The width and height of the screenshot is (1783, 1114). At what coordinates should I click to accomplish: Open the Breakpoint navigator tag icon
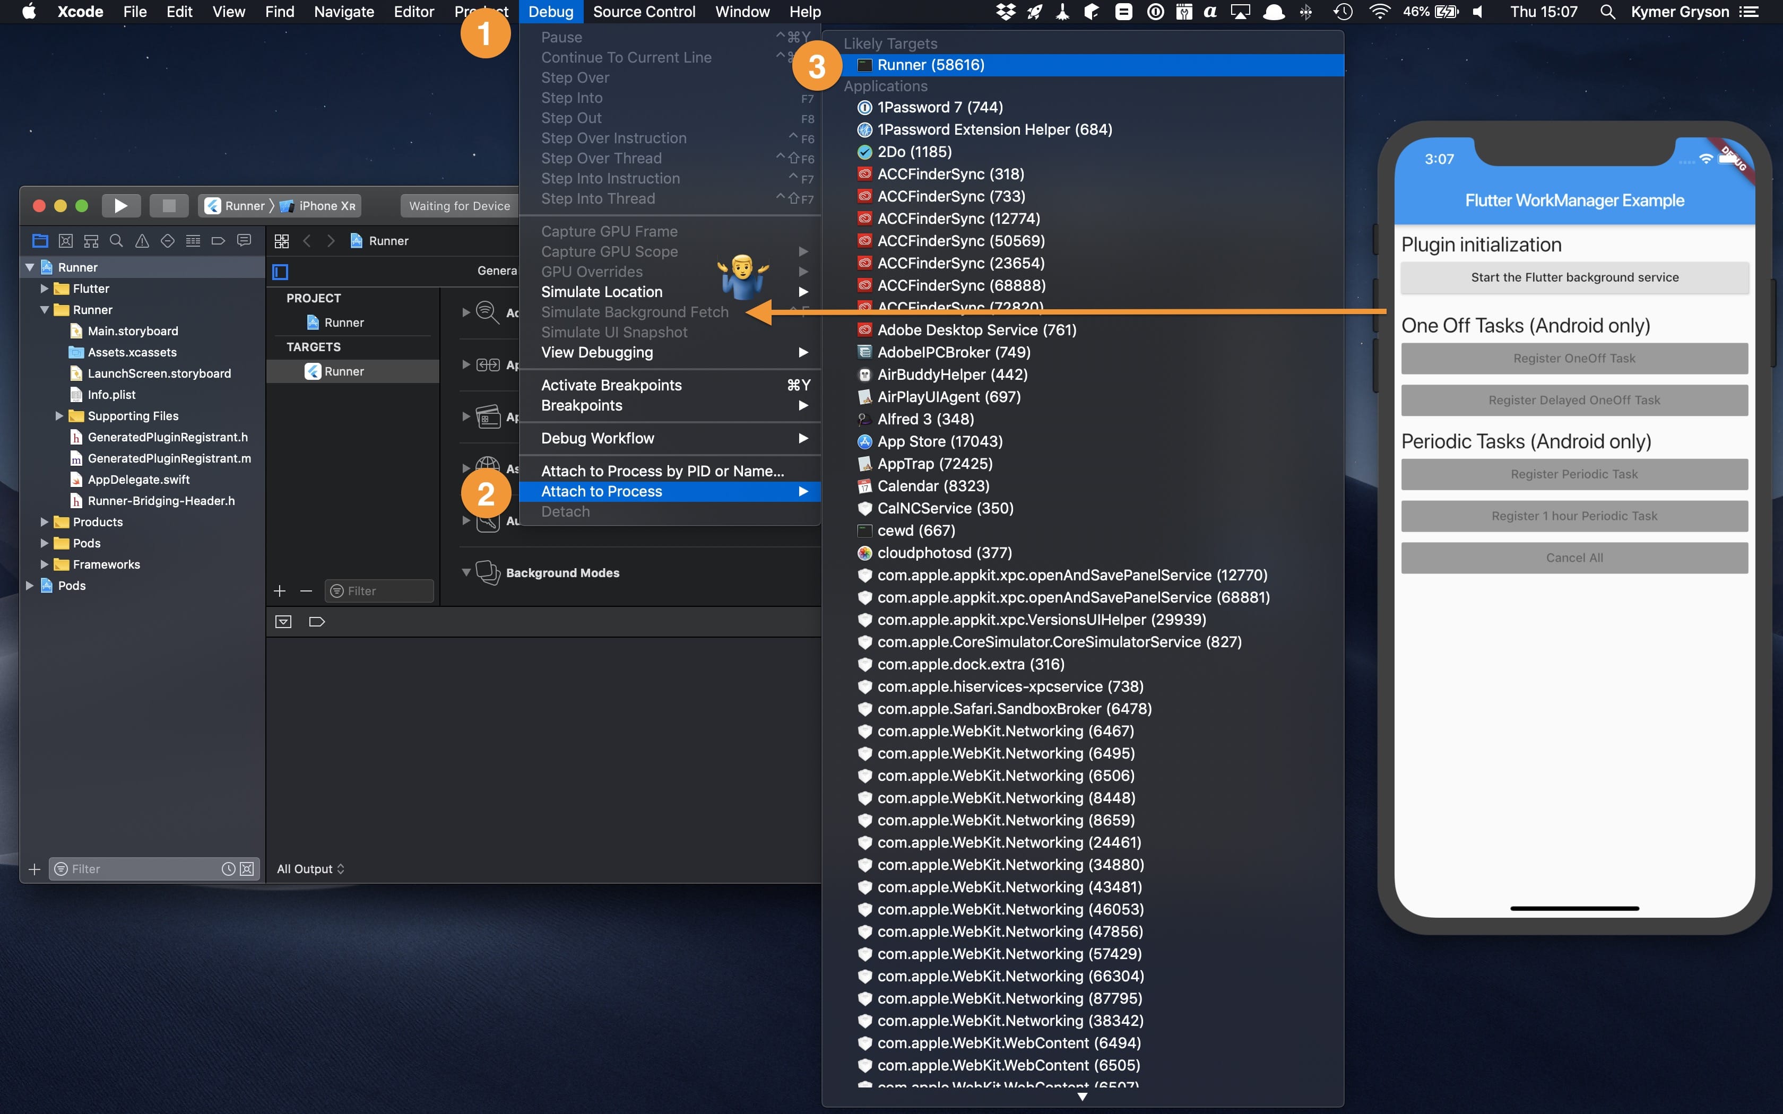[218, 241]
